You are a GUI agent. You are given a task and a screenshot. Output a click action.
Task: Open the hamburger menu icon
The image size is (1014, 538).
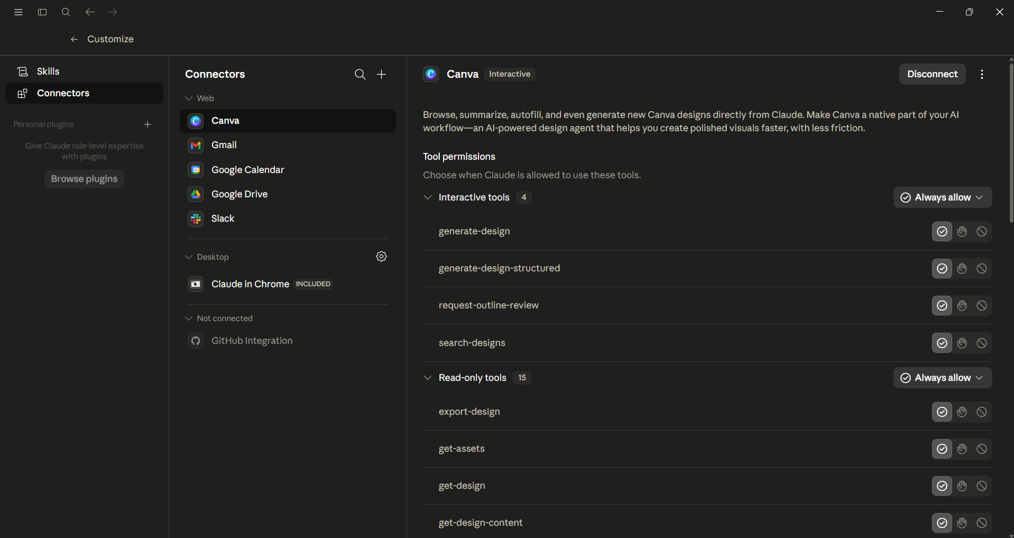(x=19, y=12)
